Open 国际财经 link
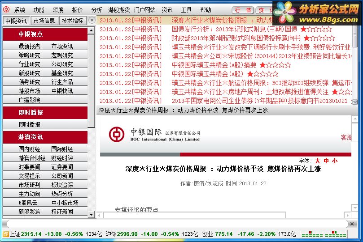Viewport: 363px width, 242px height. click(x=62, y=149)
